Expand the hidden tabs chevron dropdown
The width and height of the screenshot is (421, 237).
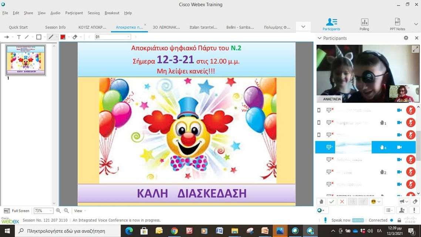[x=303, y=27]
